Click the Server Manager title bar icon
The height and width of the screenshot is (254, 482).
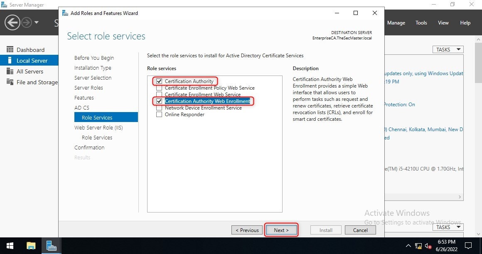[4, 5]
